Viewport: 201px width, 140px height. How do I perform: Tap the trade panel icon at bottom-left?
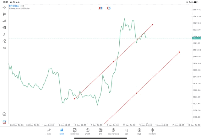point(4,122)
